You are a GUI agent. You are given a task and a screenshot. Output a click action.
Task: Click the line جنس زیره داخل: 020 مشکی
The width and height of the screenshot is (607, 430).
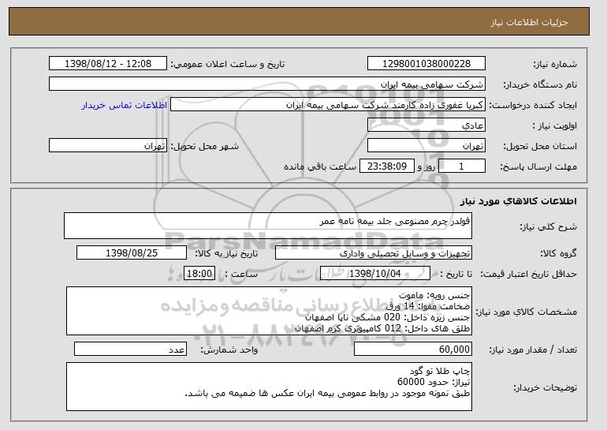click(x=387, y=317)
